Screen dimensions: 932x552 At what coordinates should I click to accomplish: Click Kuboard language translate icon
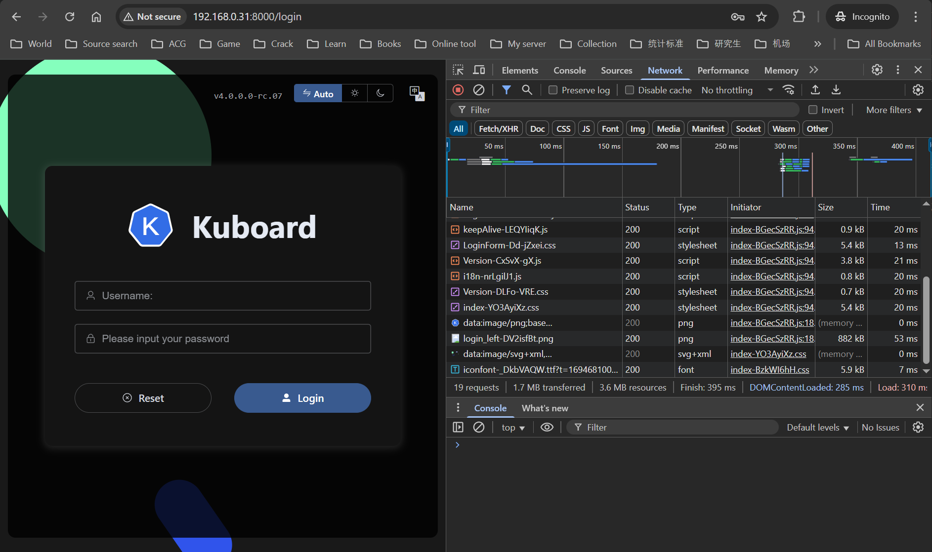pyautogui.click(x=417, y=93)
